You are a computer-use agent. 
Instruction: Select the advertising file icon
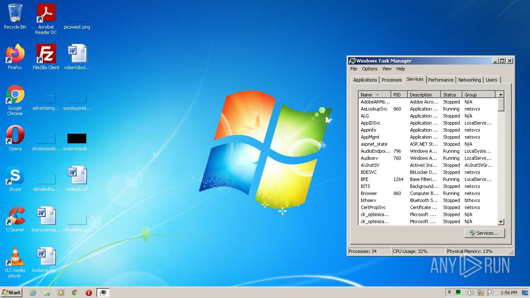(x=46, y=100)
